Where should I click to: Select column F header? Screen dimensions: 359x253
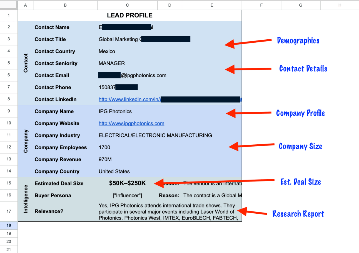tap(261, 5)
